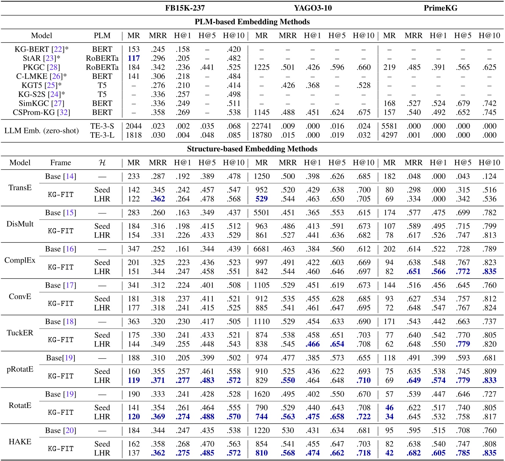The image size is (505, 461).
Task: Open ComplEx citation [16]
Action: [70, 249]
